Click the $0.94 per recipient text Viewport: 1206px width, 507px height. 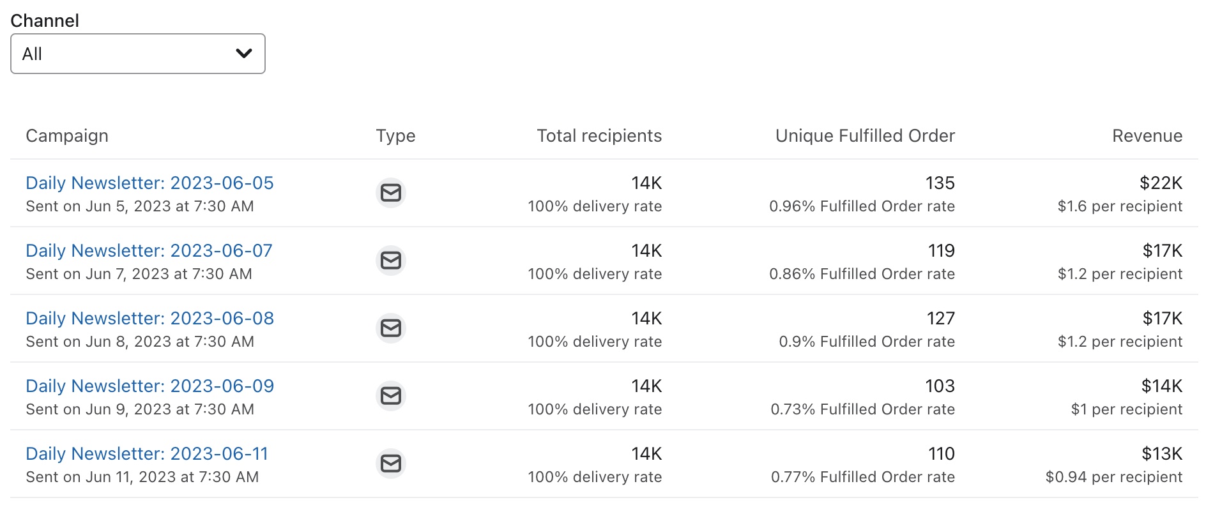click(1113, 477)
